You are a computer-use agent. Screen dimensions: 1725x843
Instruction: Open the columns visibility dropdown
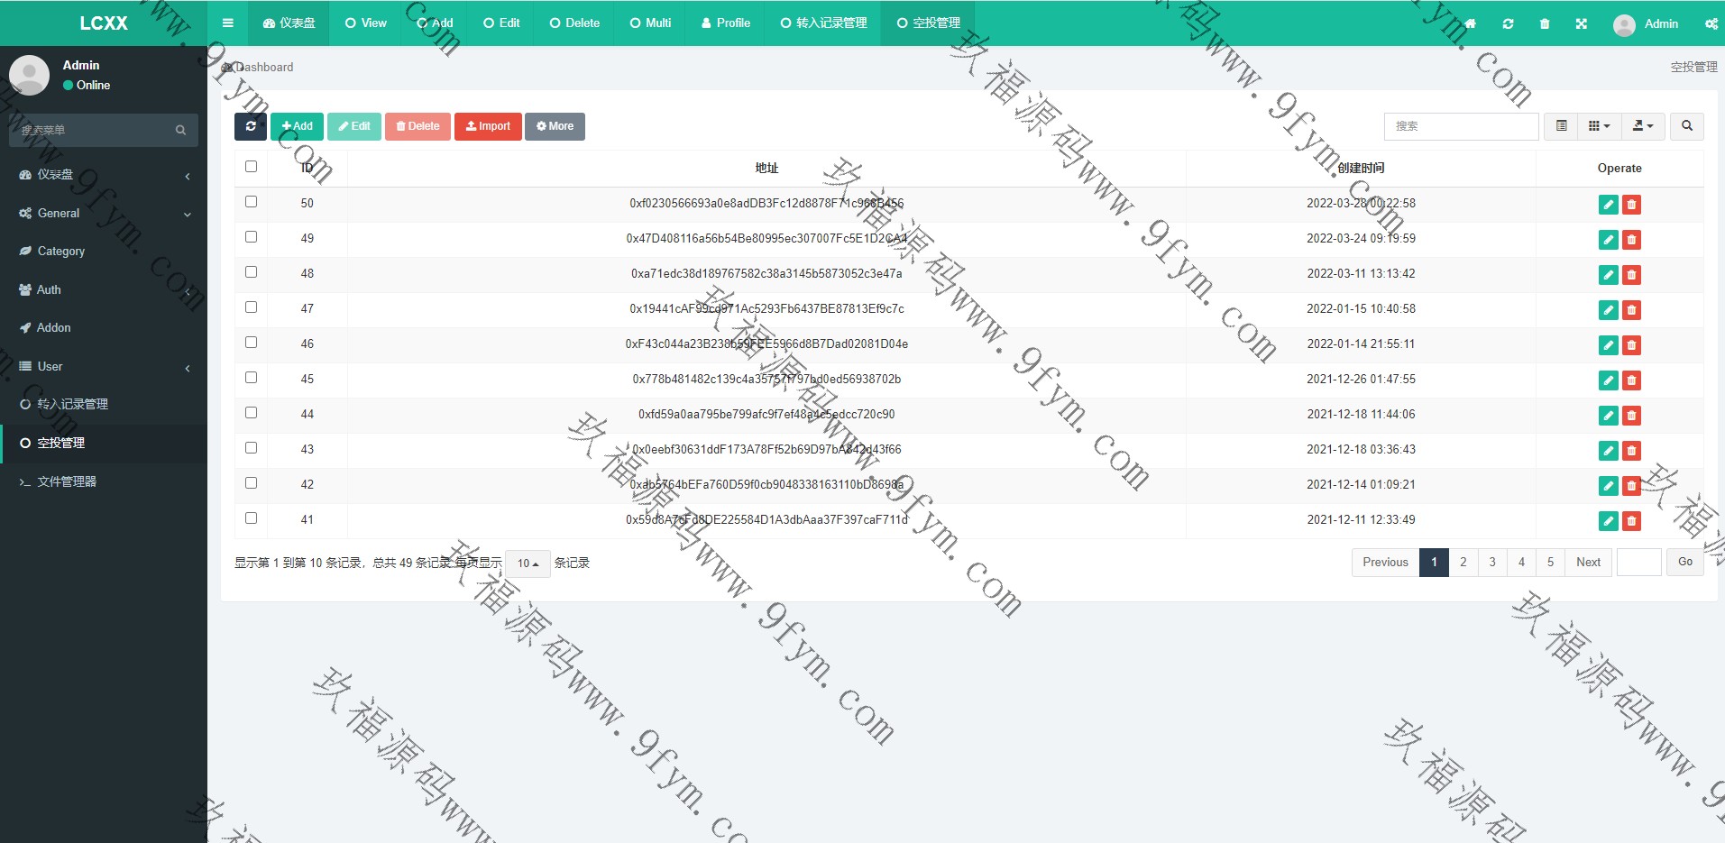1599,126
